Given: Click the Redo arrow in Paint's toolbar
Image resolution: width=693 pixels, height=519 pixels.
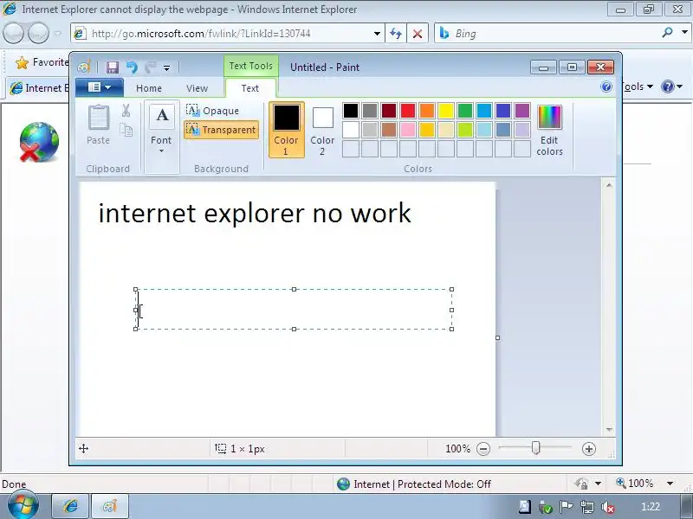Looking at the screenshot, I should coord(151,67).
